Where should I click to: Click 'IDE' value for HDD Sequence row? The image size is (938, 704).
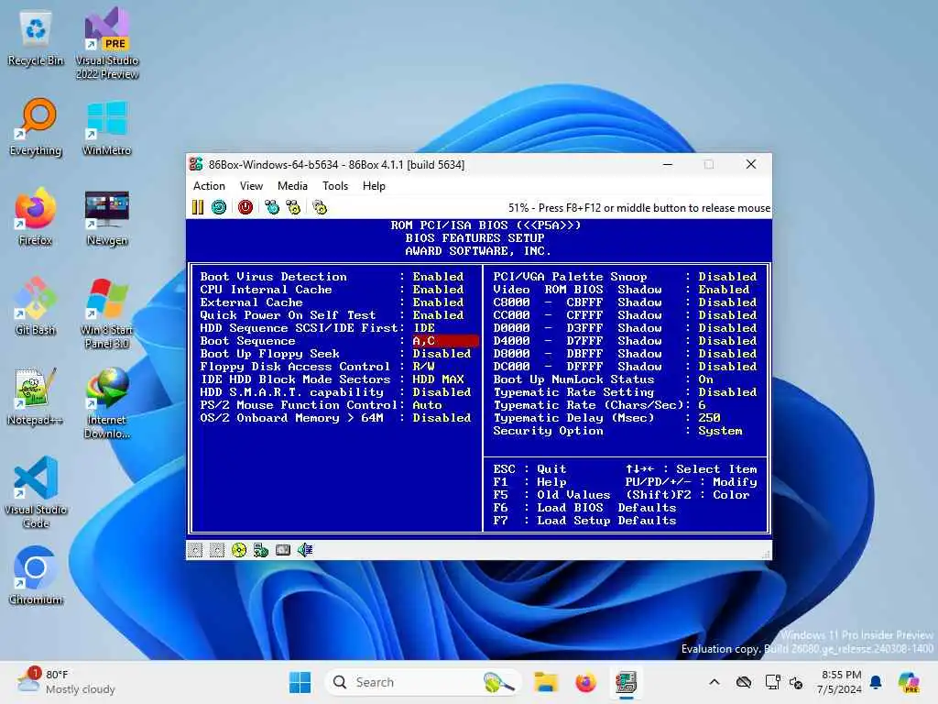tap(424, 328)
